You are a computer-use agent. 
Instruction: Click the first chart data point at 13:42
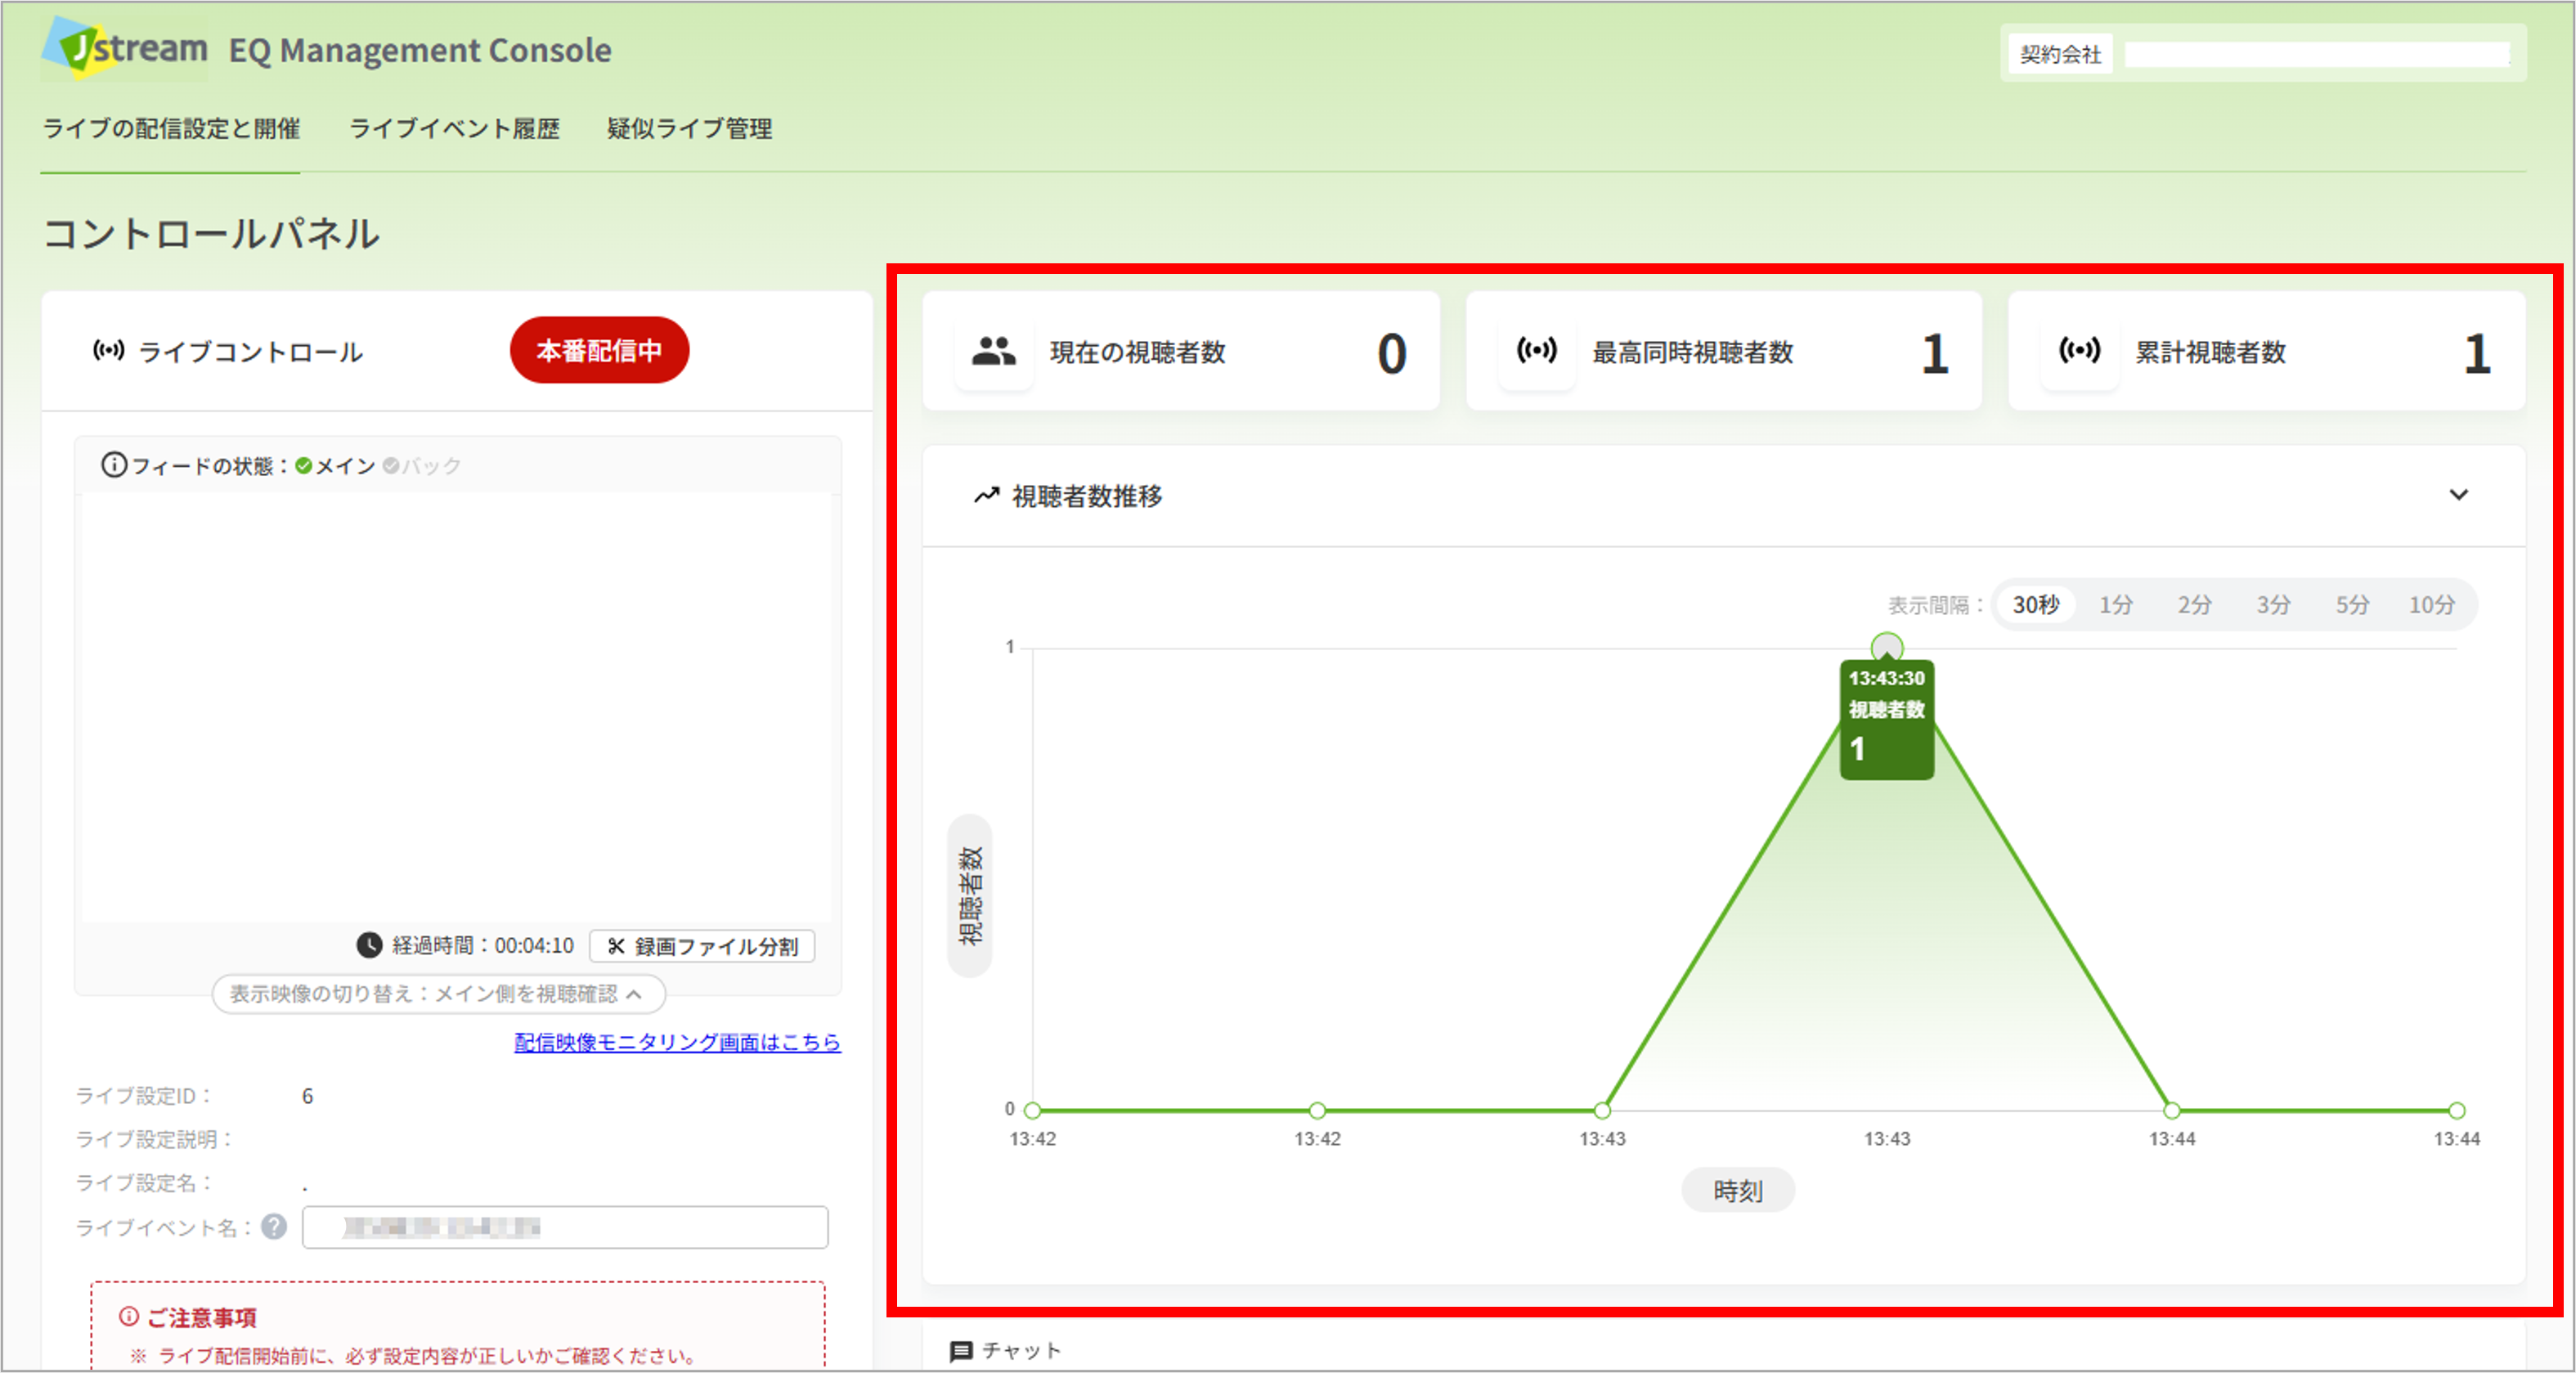[1033, 1110]
